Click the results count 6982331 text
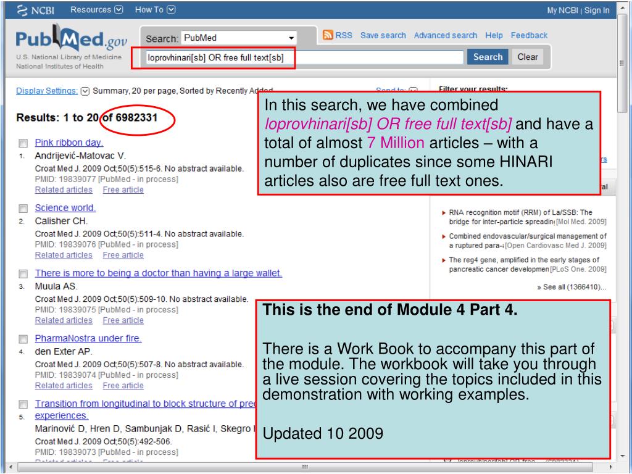The height and width of the screenshot is (474, 632). [136, 118]
